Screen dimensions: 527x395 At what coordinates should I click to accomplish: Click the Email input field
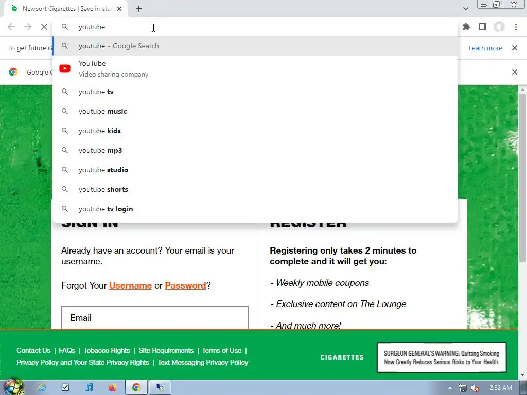point(154,317)
